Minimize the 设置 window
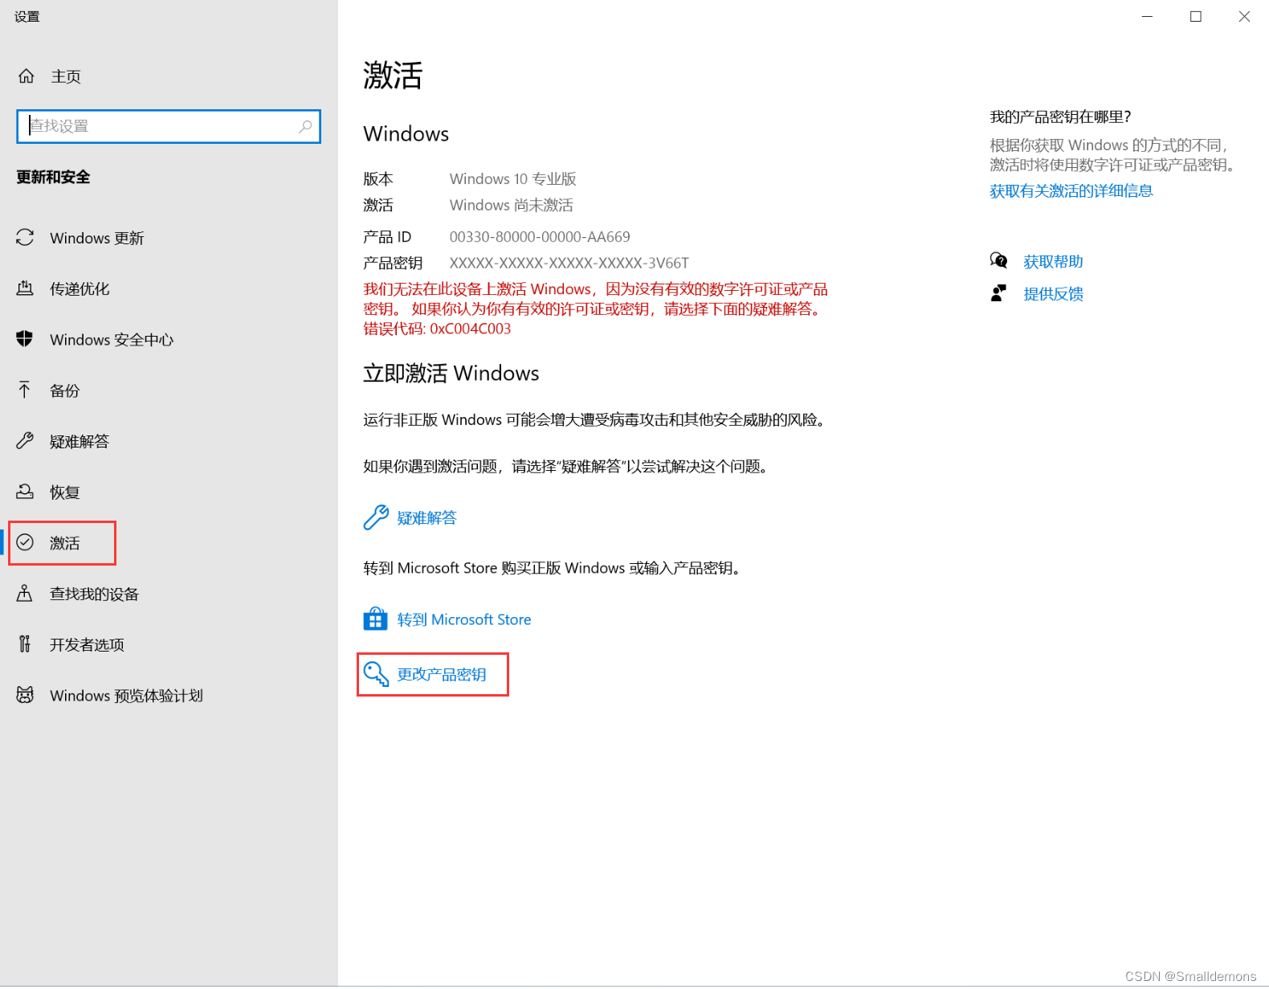1269x989 pixels. click(1147, 16)
